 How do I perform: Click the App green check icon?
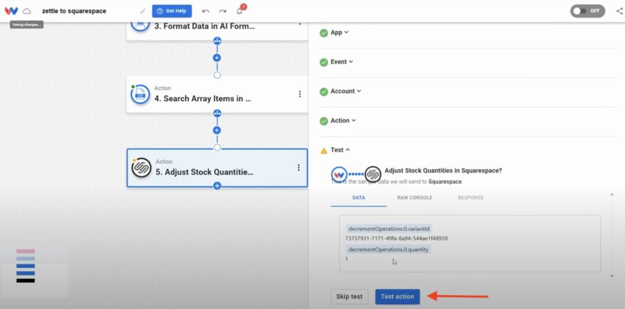tap(323, 33)
